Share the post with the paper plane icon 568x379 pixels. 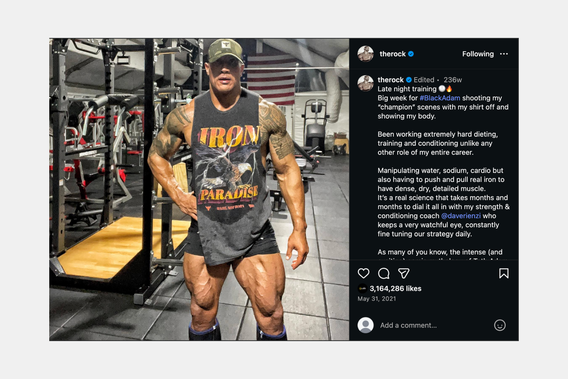(x=404, y=273)
